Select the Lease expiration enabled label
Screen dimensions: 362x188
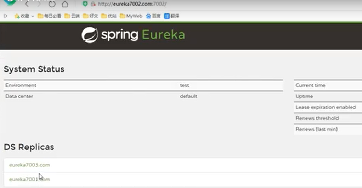pos(326,107)
